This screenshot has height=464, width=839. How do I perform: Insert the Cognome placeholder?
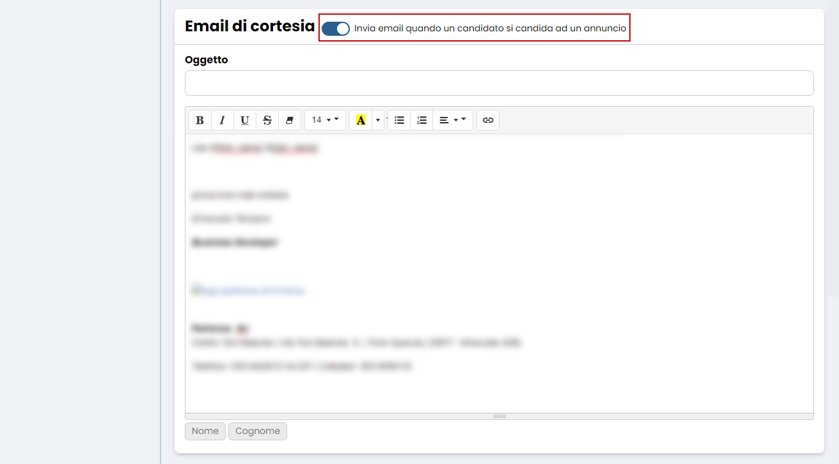point(257,431)
